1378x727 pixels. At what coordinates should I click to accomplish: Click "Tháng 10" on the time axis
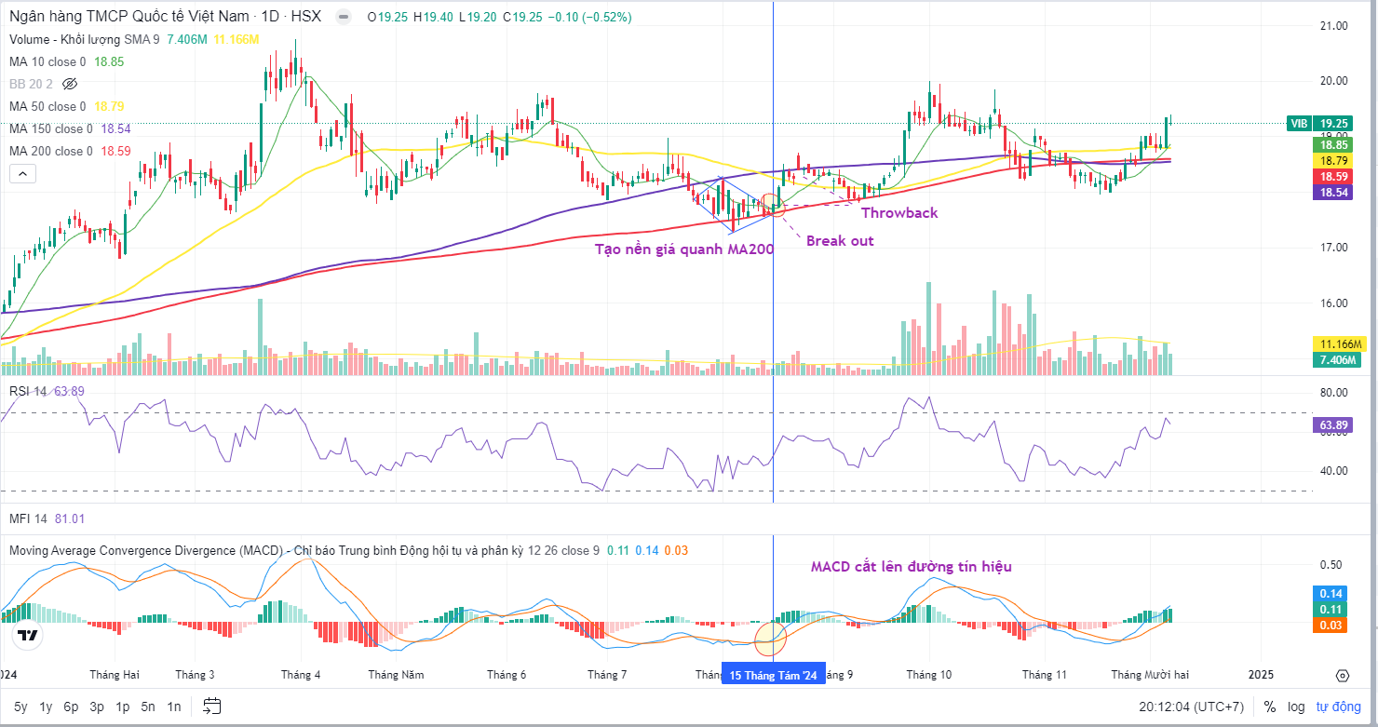[929, 675]
